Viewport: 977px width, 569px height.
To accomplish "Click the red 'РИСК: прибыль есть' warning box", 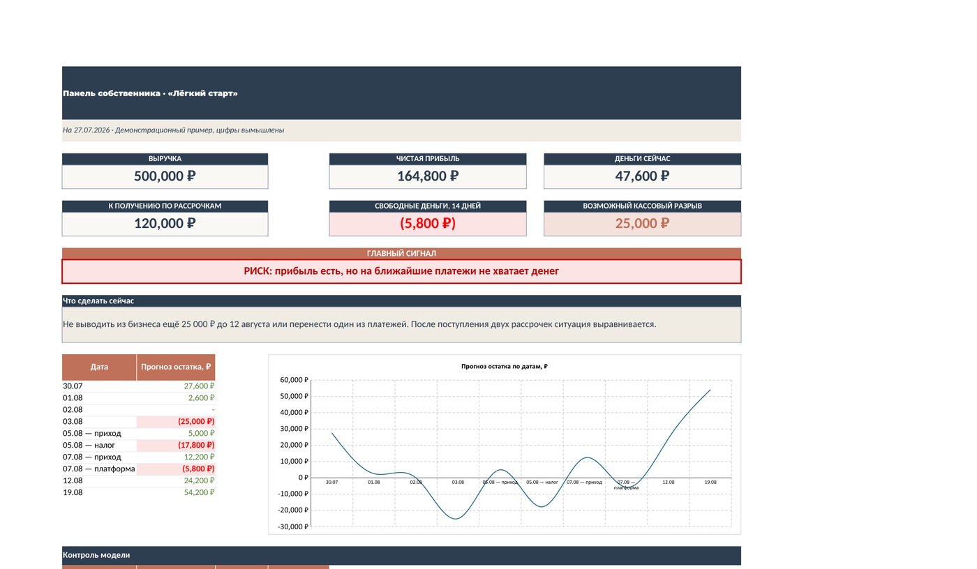I will tap(401, 271).
